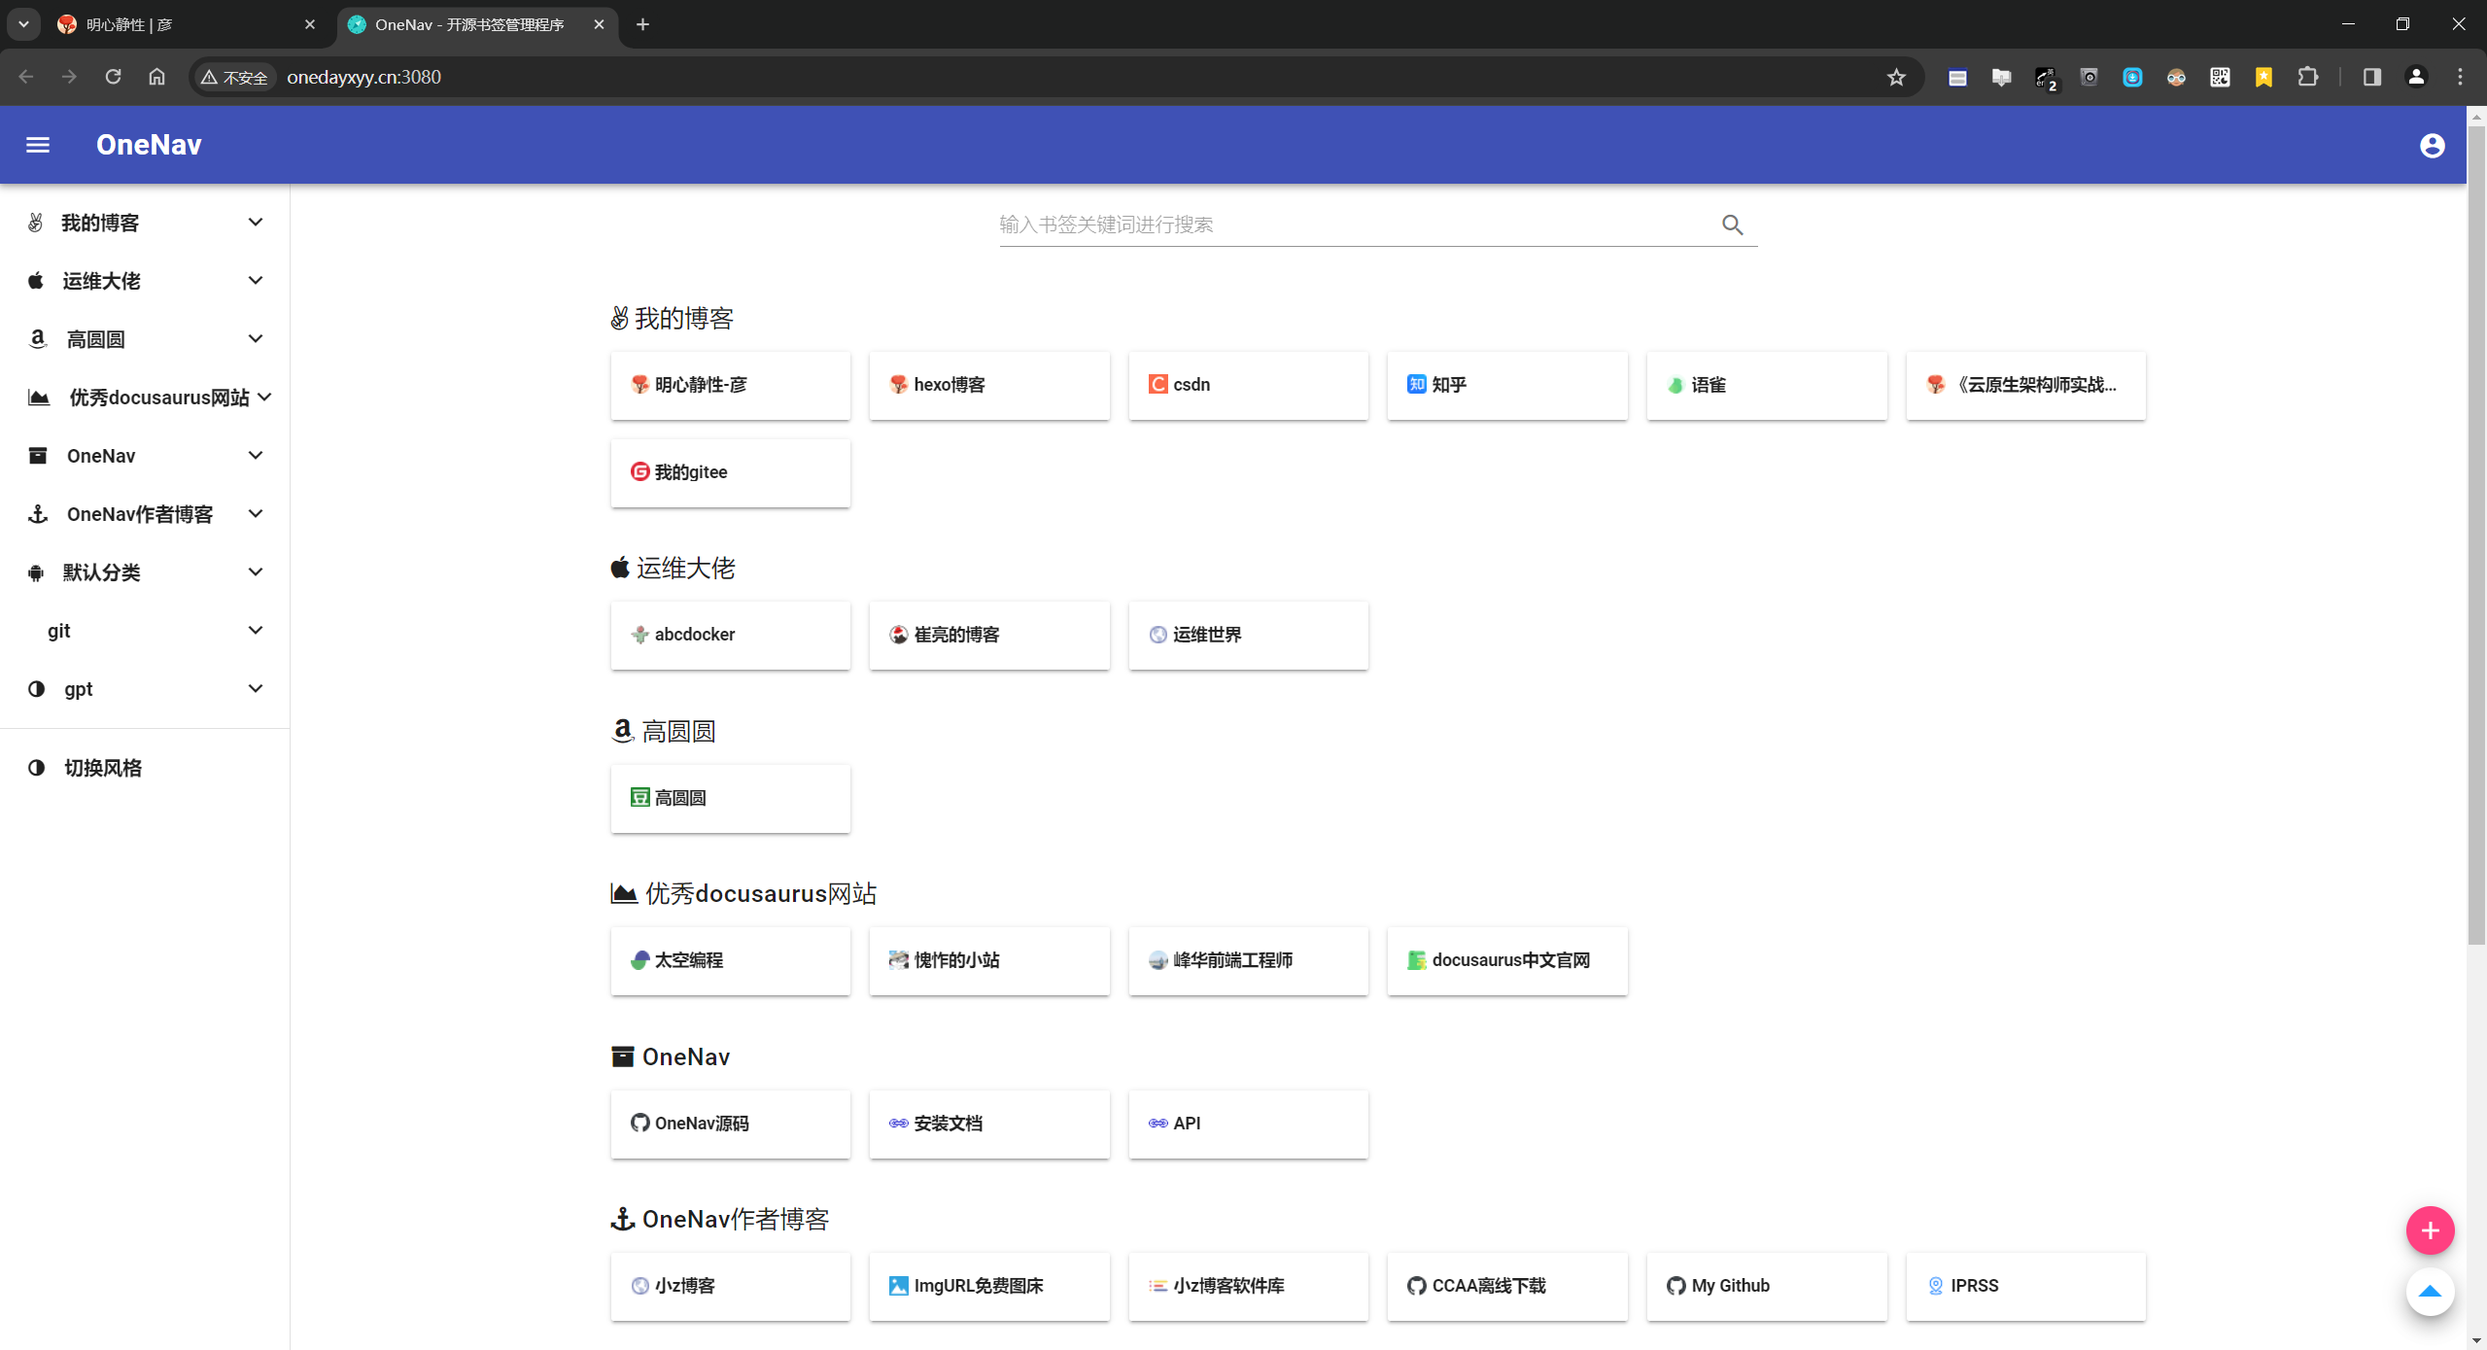The image size is (2487, 1350).
Task: Click the pink add bookmark button
Action: (x=2430, y=1229)
